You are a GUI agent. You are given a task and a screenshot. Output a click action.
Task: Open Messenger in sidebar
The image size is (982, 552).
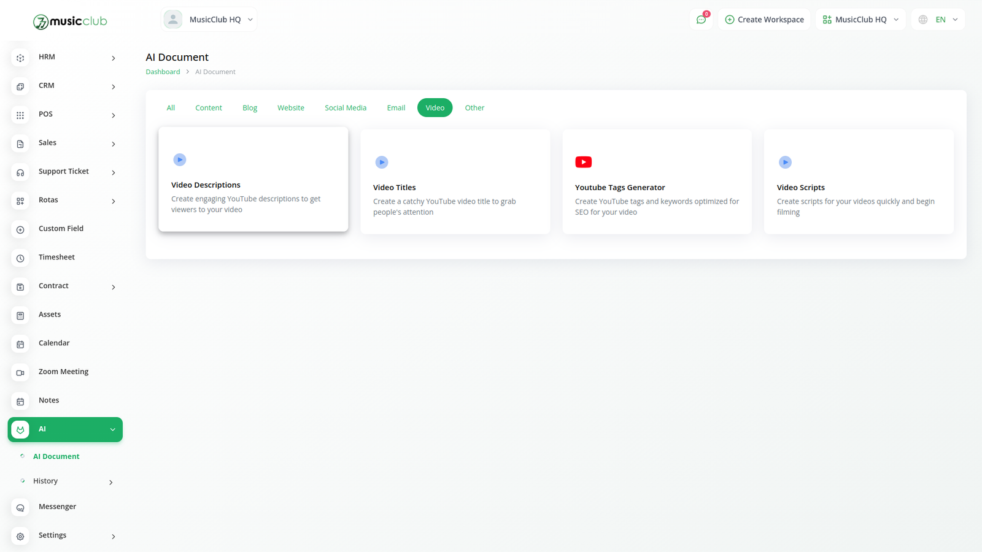(57, 507)
